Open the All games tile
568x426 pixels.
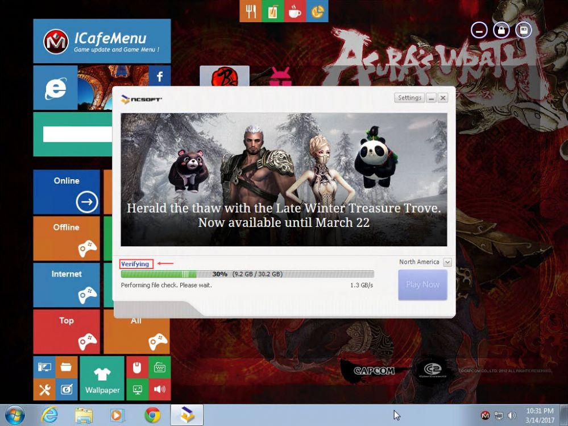tap(136, 336)
